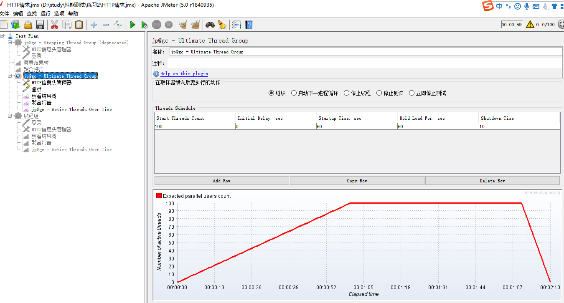Open the 选项 menu

59,14
